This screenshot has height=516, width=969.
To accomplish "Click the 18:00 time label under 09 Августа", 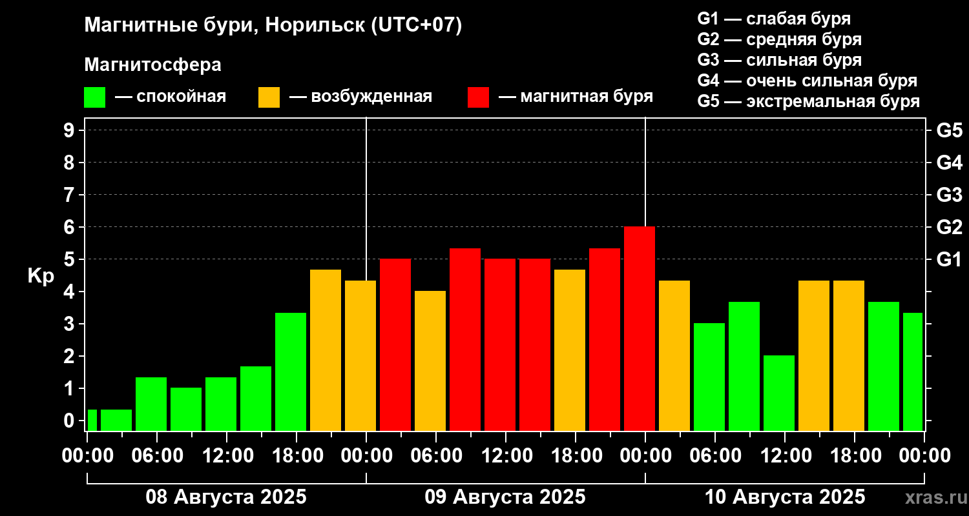I will (576, 455).
